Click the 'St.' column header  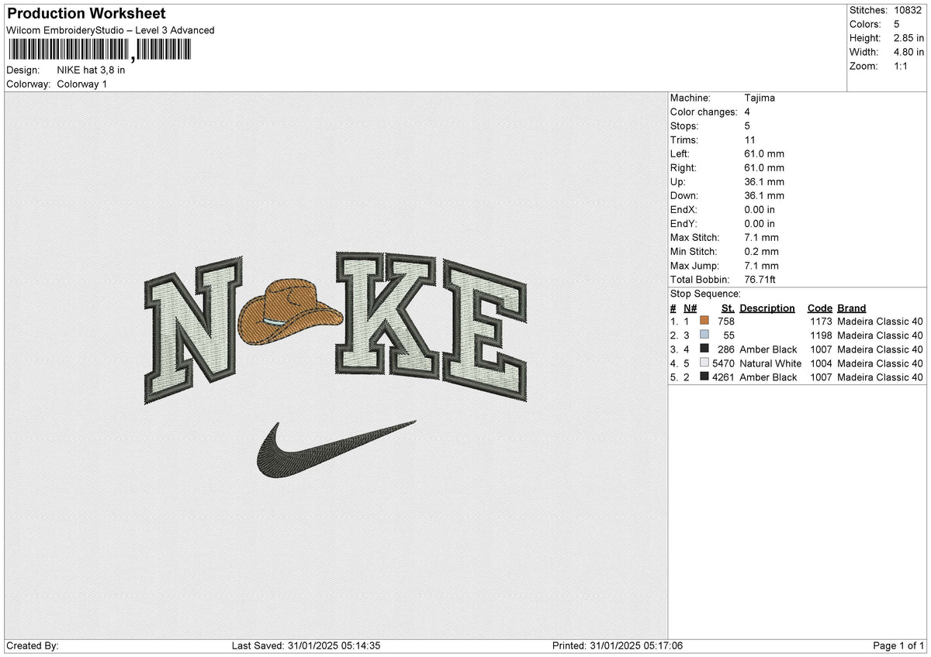pos(728,308)
